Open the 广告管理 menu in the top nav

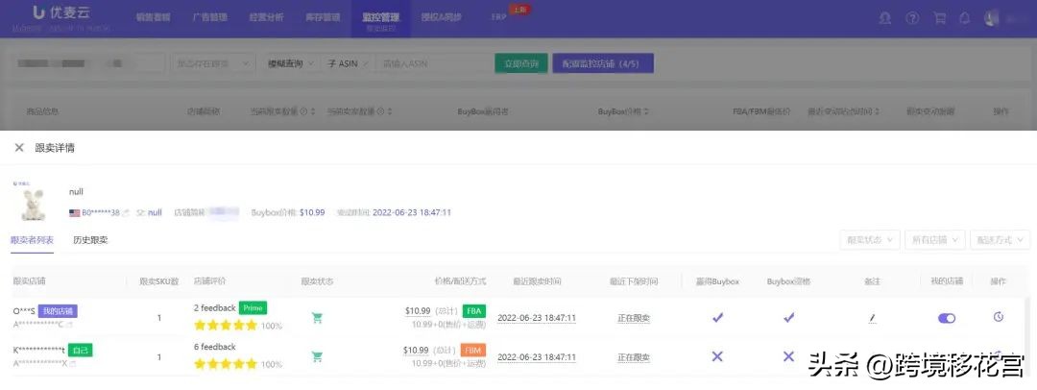(x=210, y=18)
